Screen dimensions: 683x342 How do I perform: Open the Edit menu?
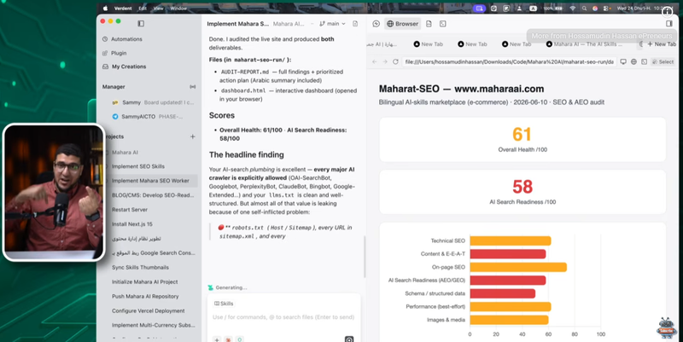coord(143,9)
